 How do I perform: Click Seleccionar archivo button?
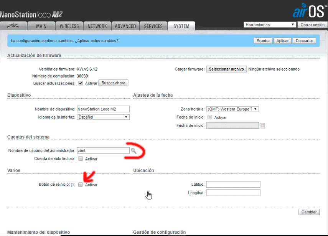[226, 69]
